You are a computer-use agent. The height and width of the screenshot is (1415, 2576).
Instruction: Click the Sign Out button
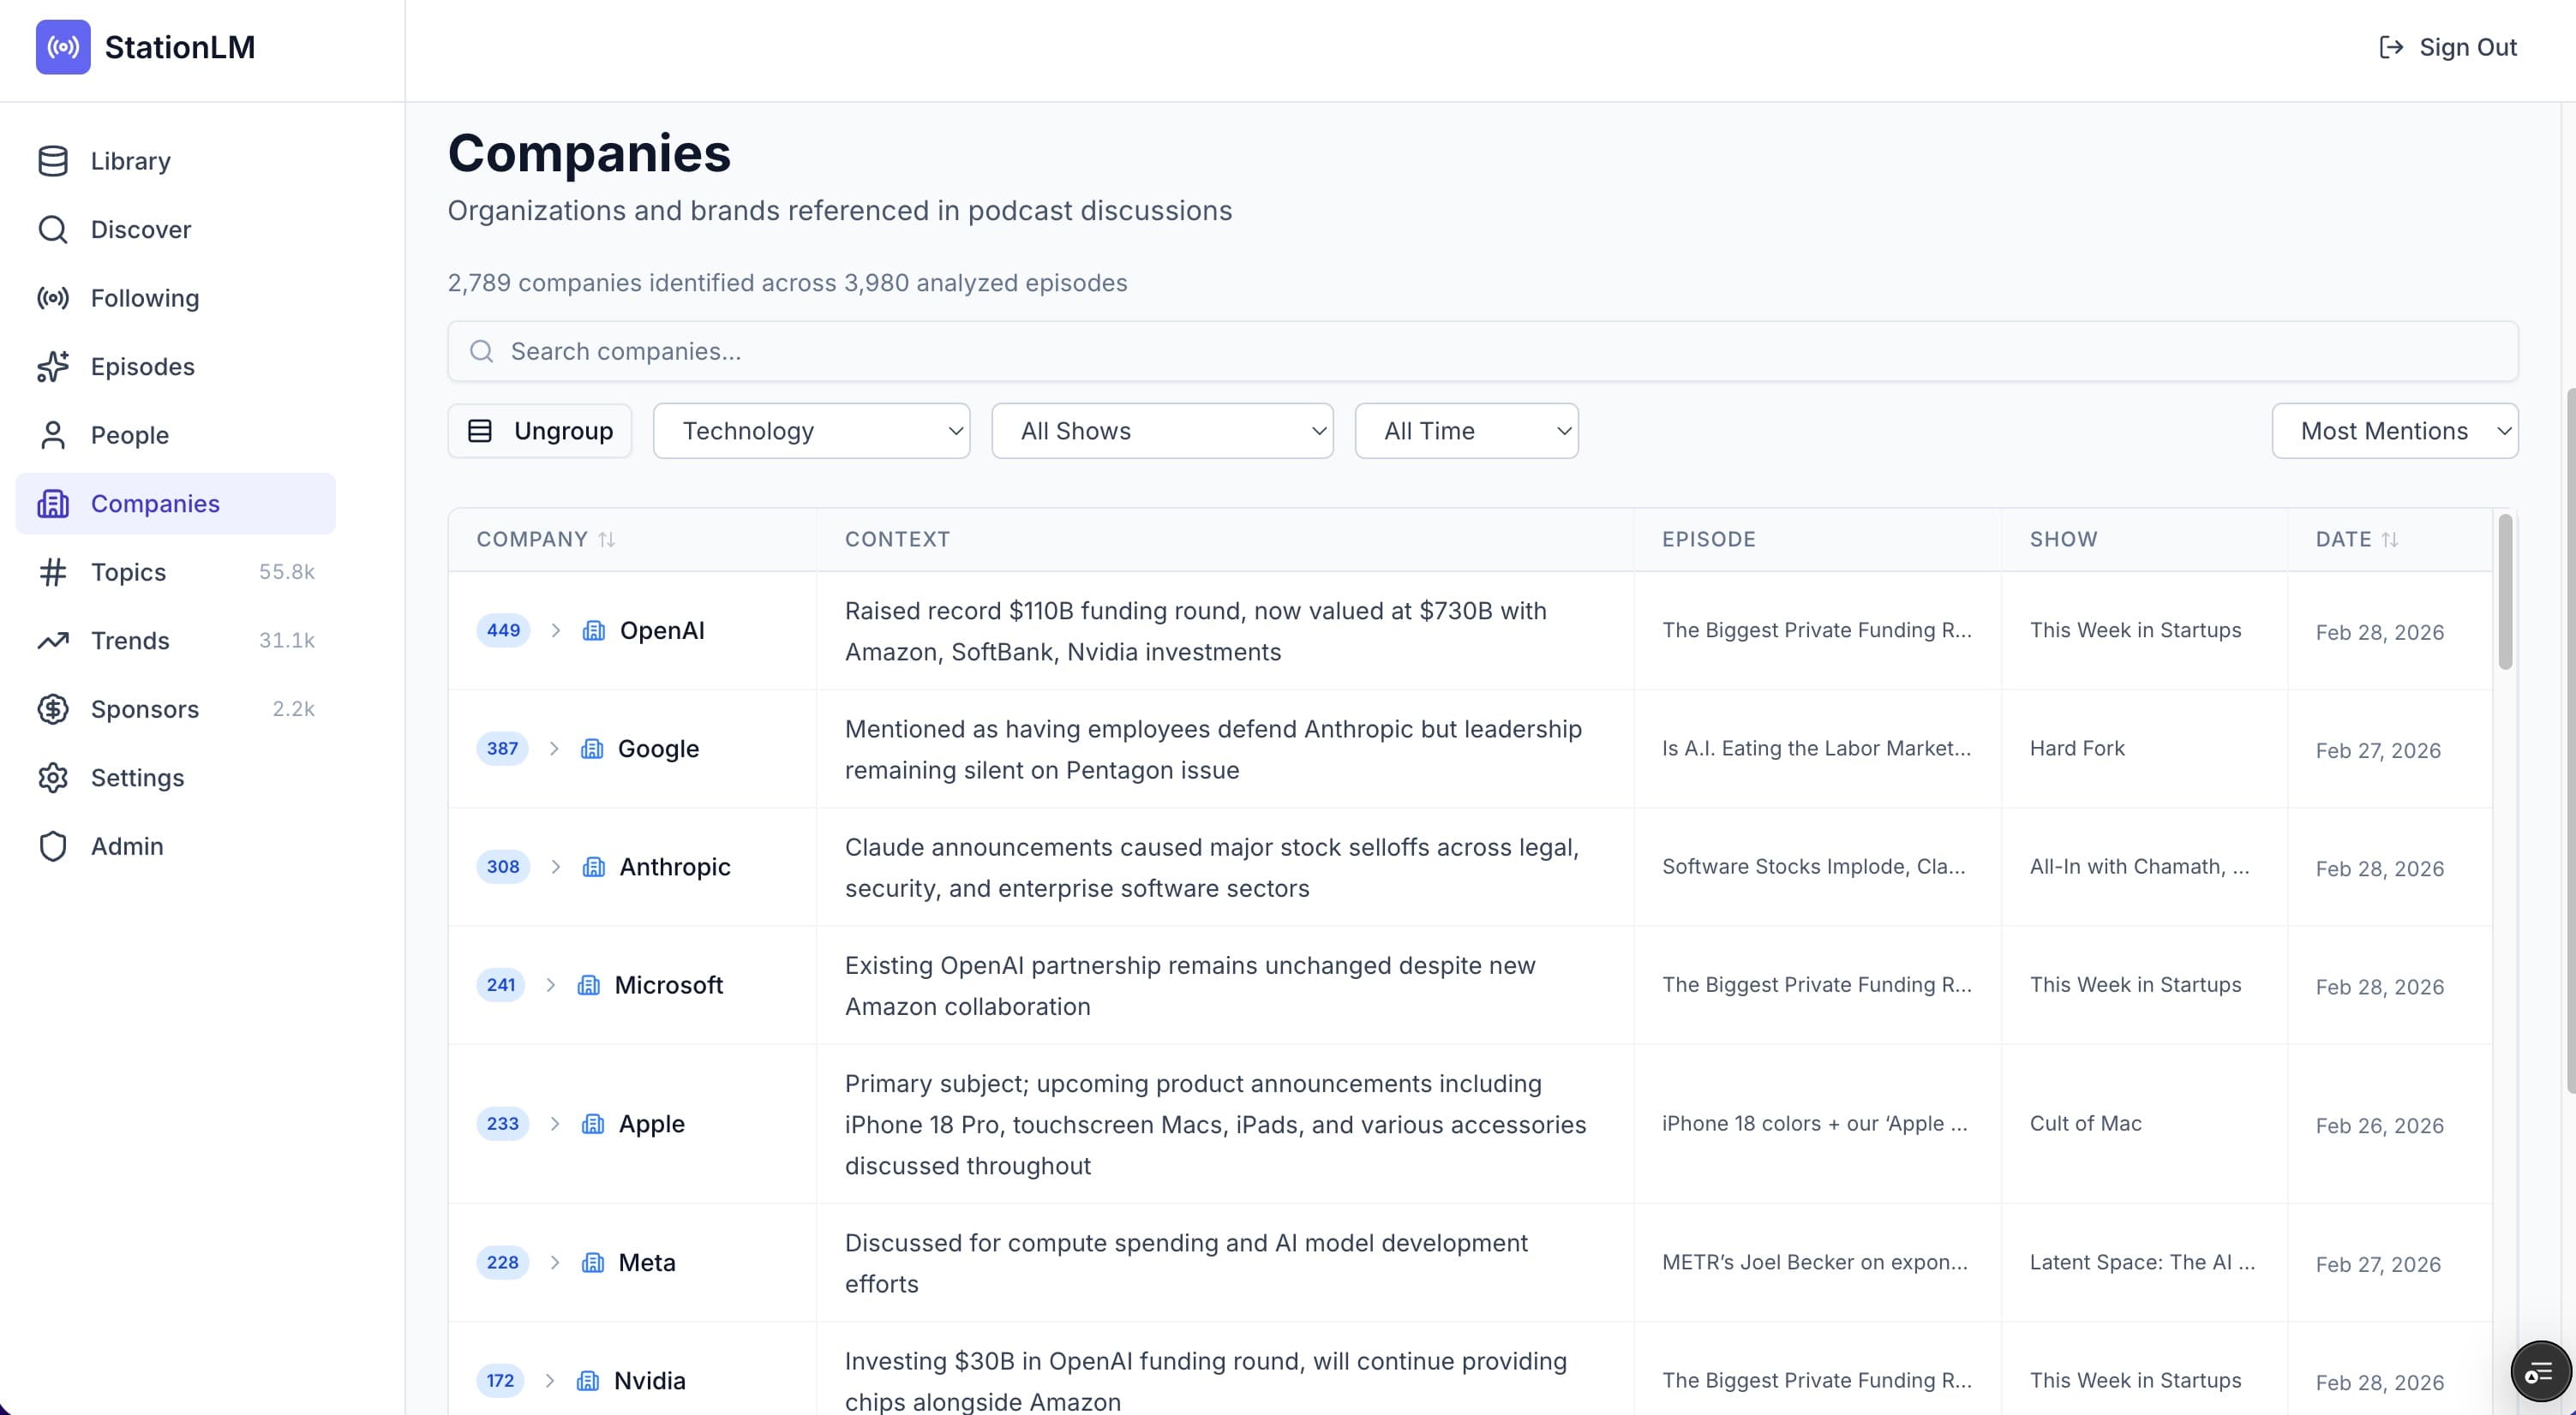tap(2446, 47)
